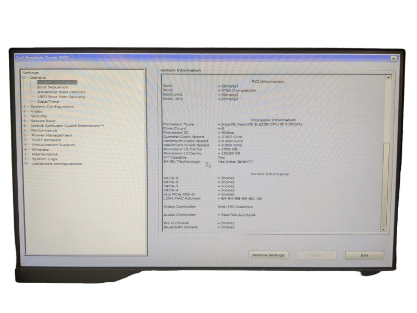The height and width of the screenshot is (313, 417).
Task: Select the System Configuration label
Action: click(x=53, y=107)
